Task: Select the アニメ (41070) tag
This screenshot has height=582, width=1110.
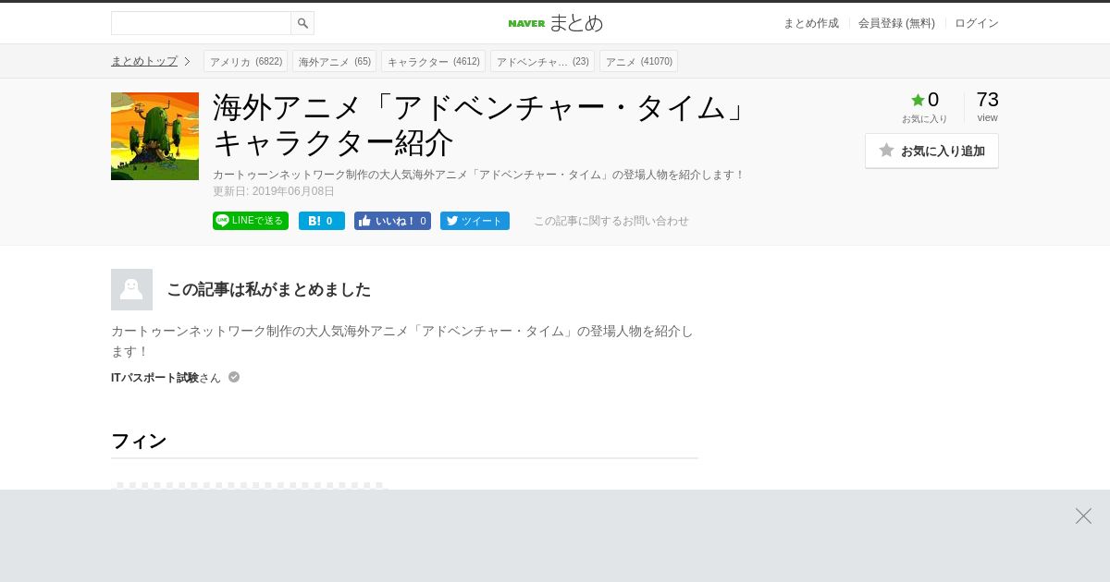Action: (638, 61)
